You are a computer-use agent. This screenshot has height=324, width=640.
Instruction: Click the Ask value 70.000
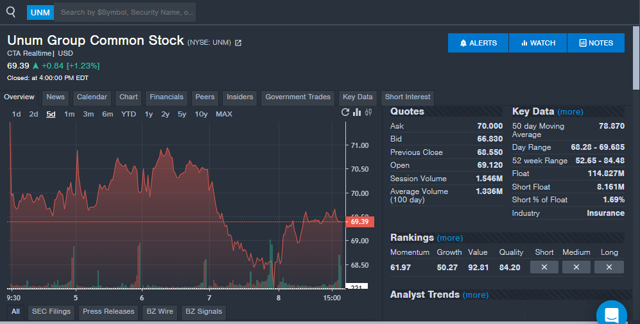click(x=490, y=126)
